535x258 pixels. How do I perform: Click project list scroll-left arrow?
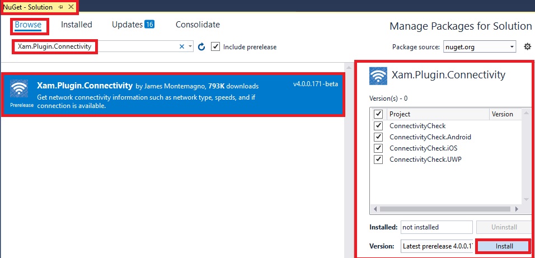pos(375,209)
